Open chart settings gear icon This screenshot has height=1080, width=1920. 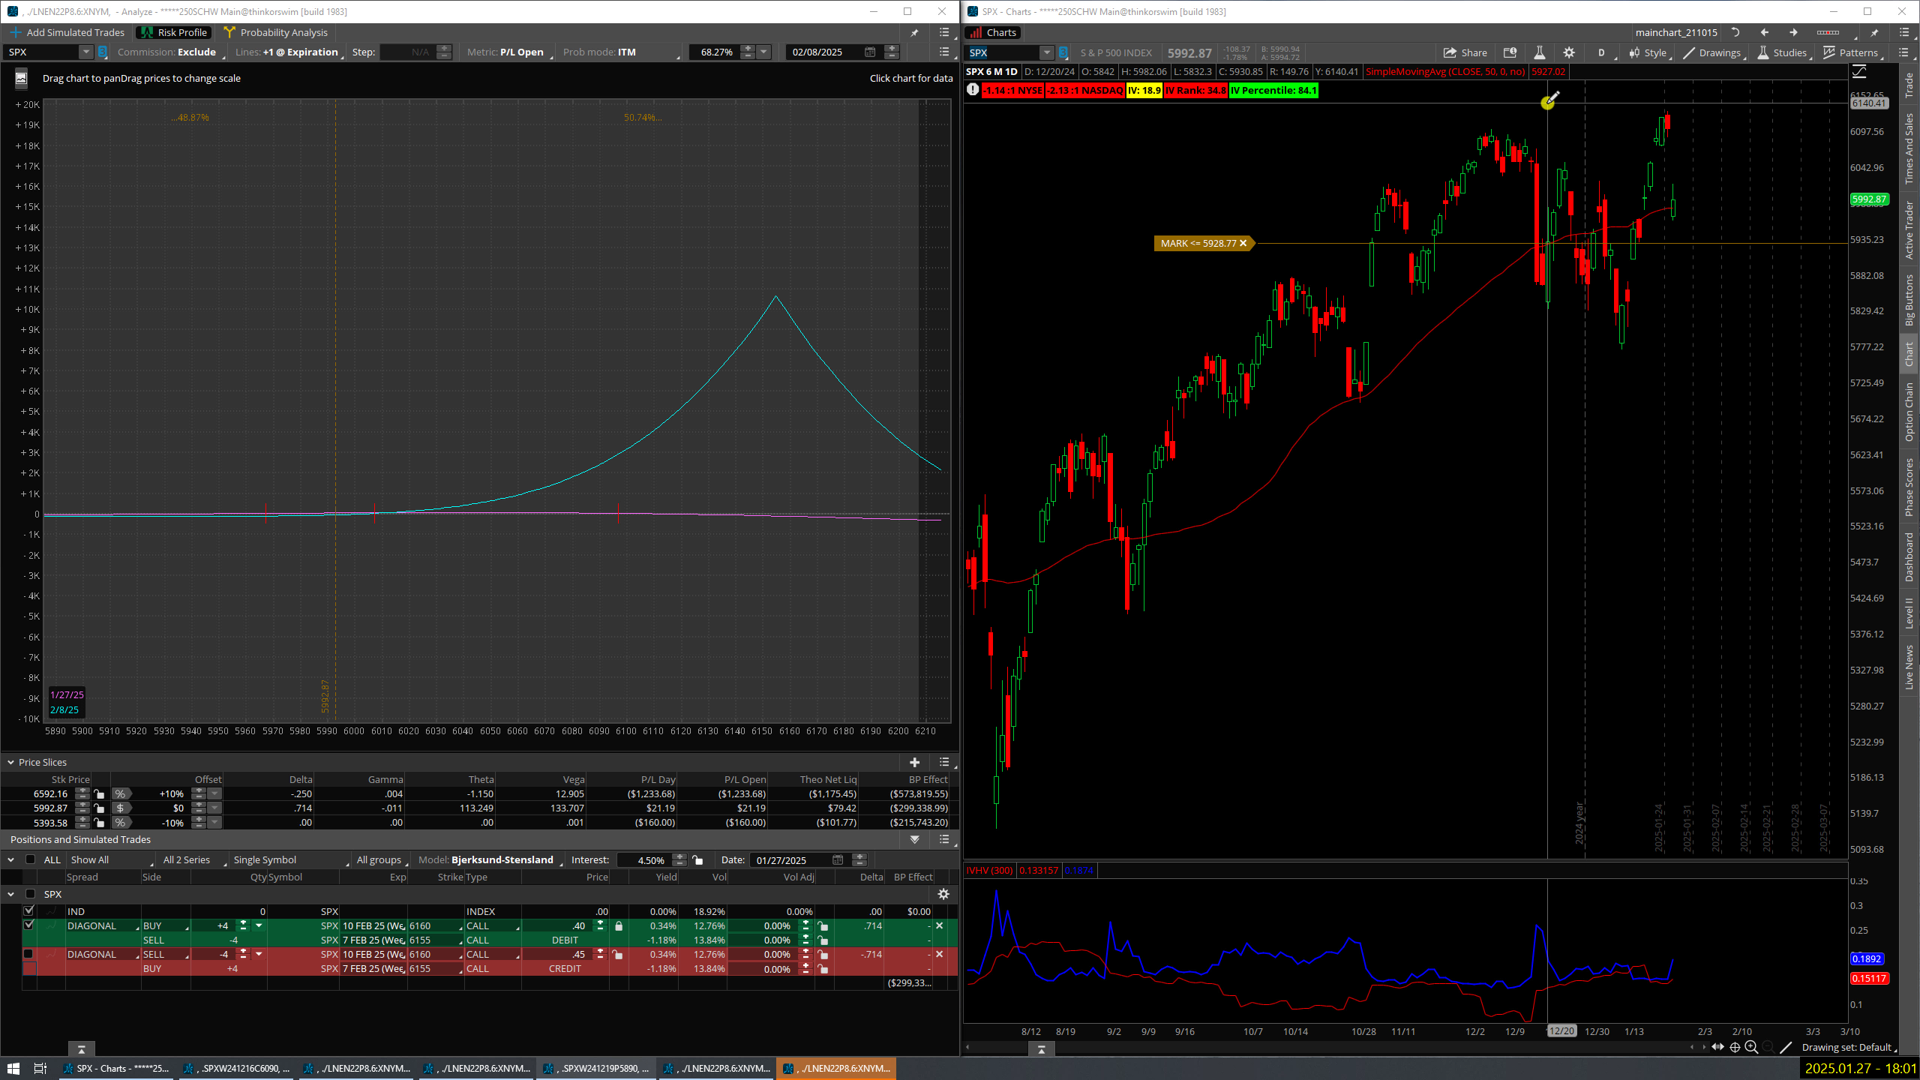click(x=1569, y=52)
